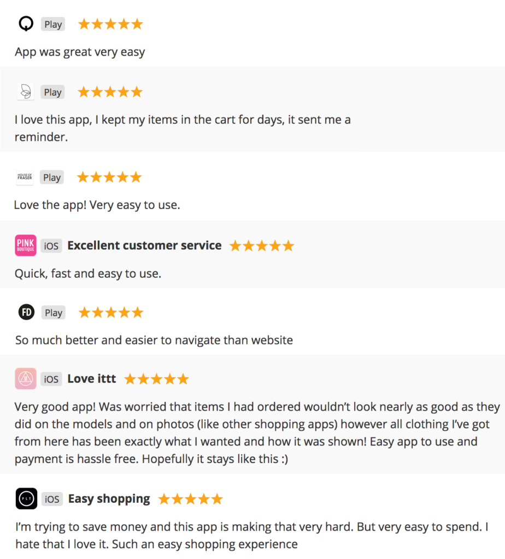505x559 pixels.
Task: Click star rating of 'App was great' review
Action: 110,24
